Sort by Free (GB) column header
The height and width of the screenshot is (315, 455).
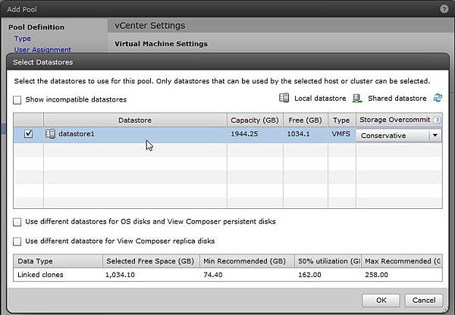[306, 120]
